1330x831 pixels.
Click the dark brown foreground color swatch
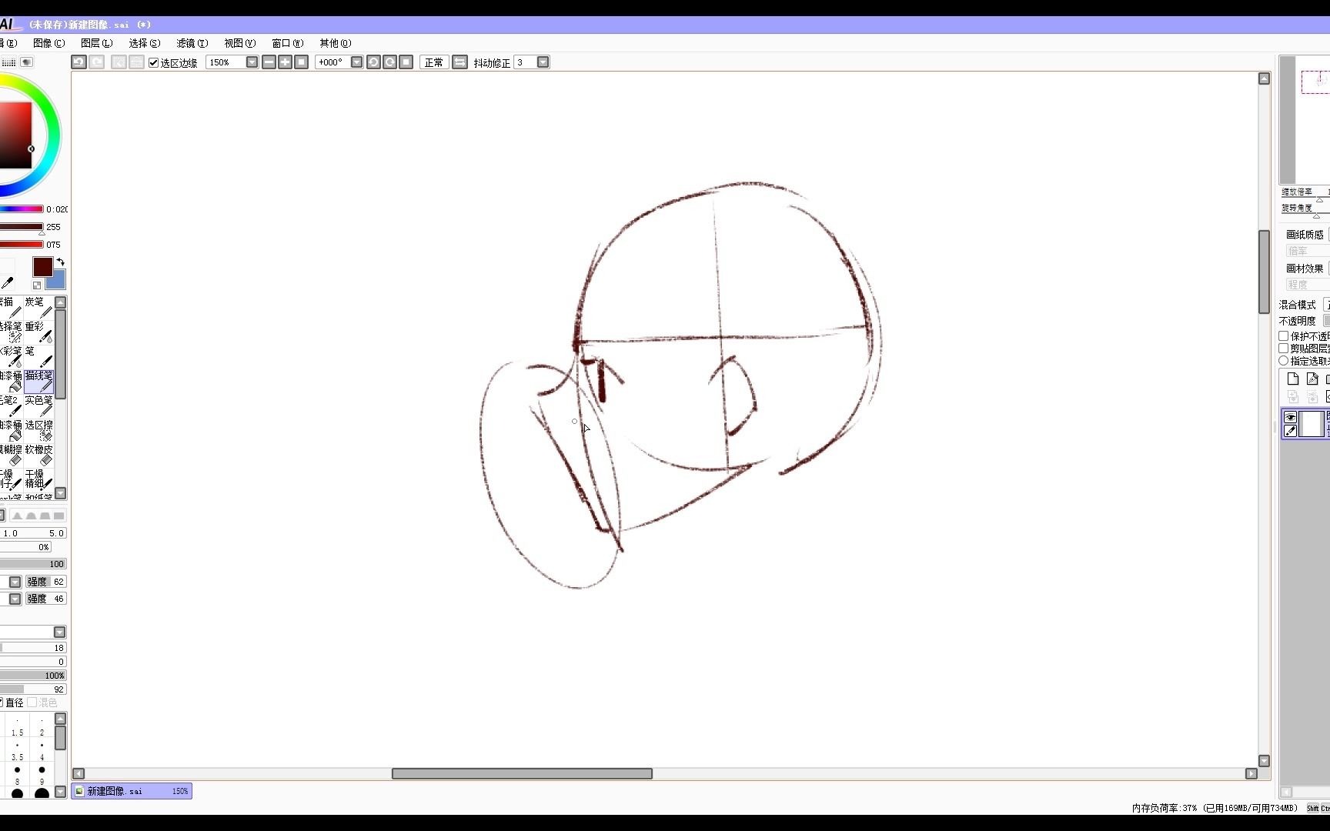[x=42, y=267]
